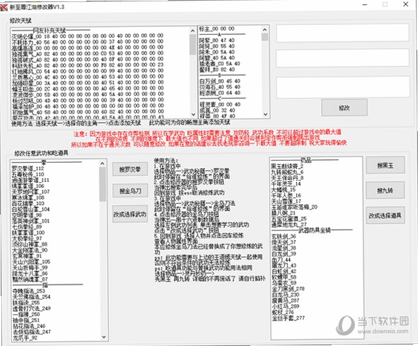Image resolution: width=418 pixels, height=346 pixels.
Task: Select 七伤拳经_89 in the martial arts list
Action: pyautogui.click(x=27, y=226)
